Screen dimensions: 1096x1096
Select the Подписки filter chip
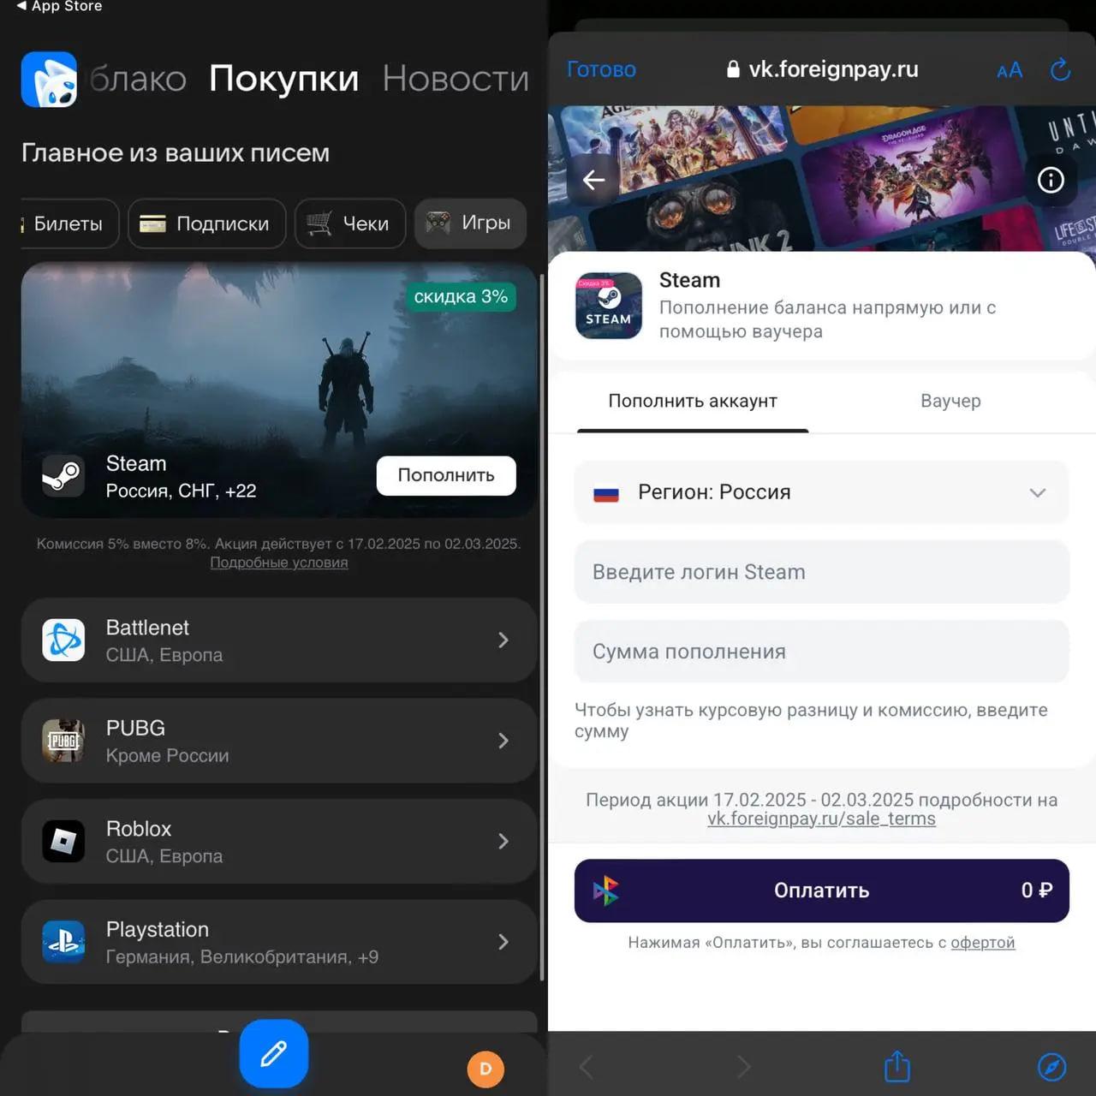click(x=206, y=223)
